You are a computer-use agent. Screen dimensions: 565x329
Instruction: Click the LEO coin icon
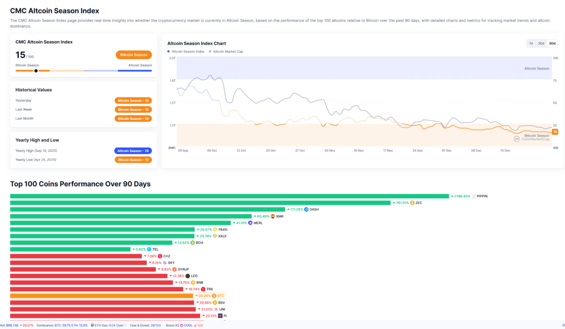click(188, 276)
